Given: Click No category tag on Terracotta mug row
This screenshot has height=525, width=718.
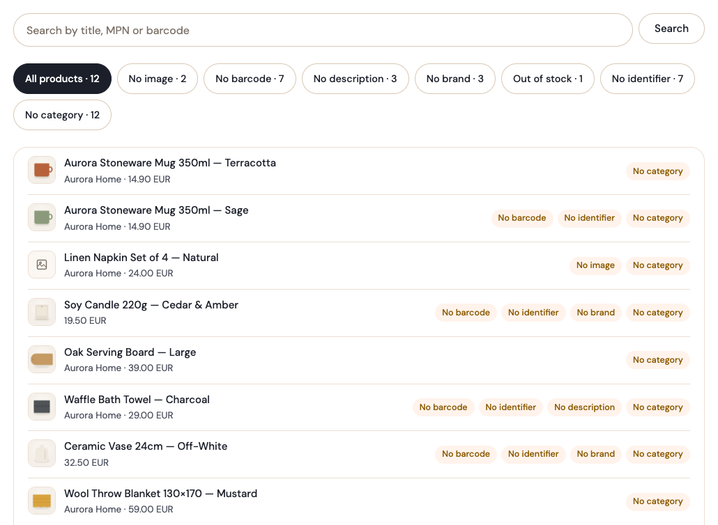Looking at the screenshot, I should click(657, 171).
